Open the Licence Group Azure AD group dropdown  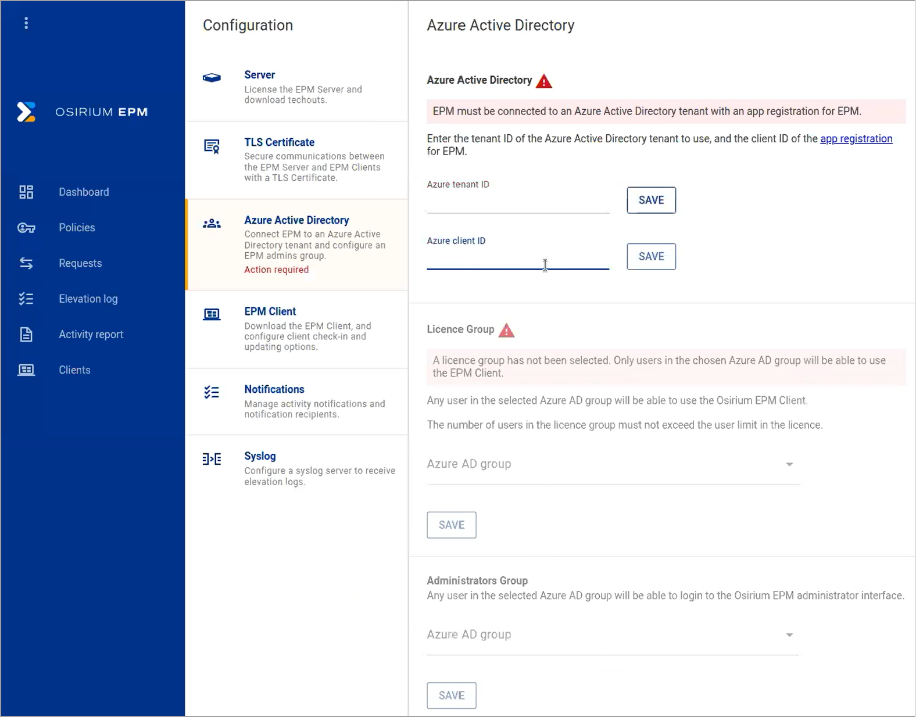(x=613, y=464)
